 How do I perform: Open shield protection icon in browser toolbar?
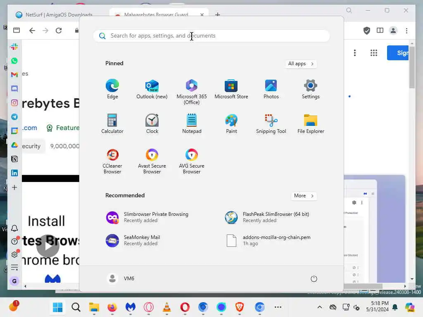tap(367, 31)
